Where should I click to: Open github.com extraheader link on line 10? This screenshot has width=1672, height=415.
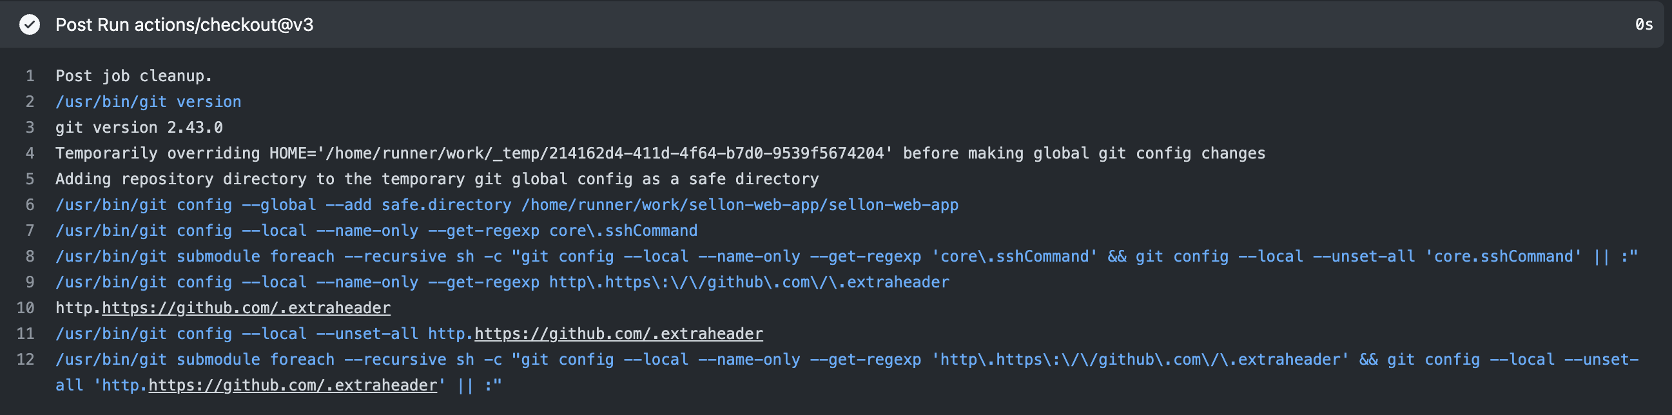[246, 308]
